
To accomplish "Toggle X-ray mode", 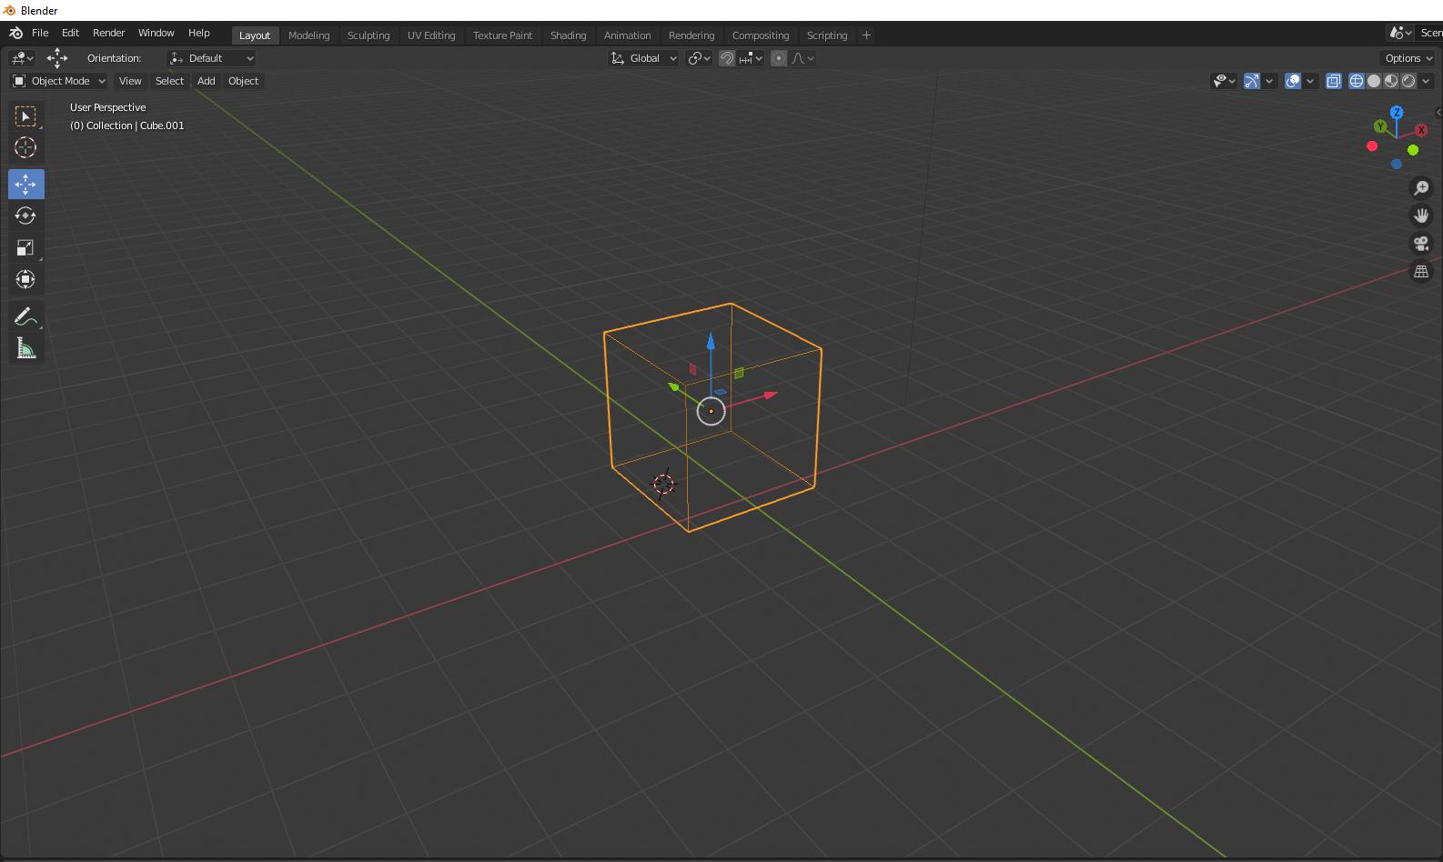I will (1334, 81).
